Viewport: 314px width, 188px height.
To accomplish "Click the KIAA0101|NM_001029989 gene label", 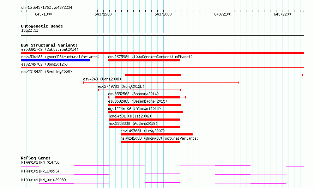I will pos(43,180).
